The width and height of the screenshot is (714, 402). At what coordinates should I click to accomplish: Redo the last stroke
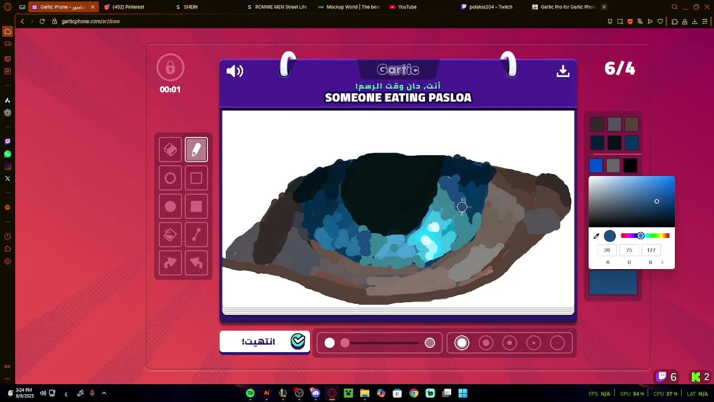(x=170, y=263)
